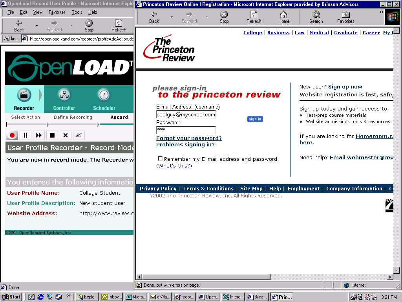The width and height of the screenshot is (402, 302).
Task: Click the page error warning icon in status bar
Action: tap(139, 285)
